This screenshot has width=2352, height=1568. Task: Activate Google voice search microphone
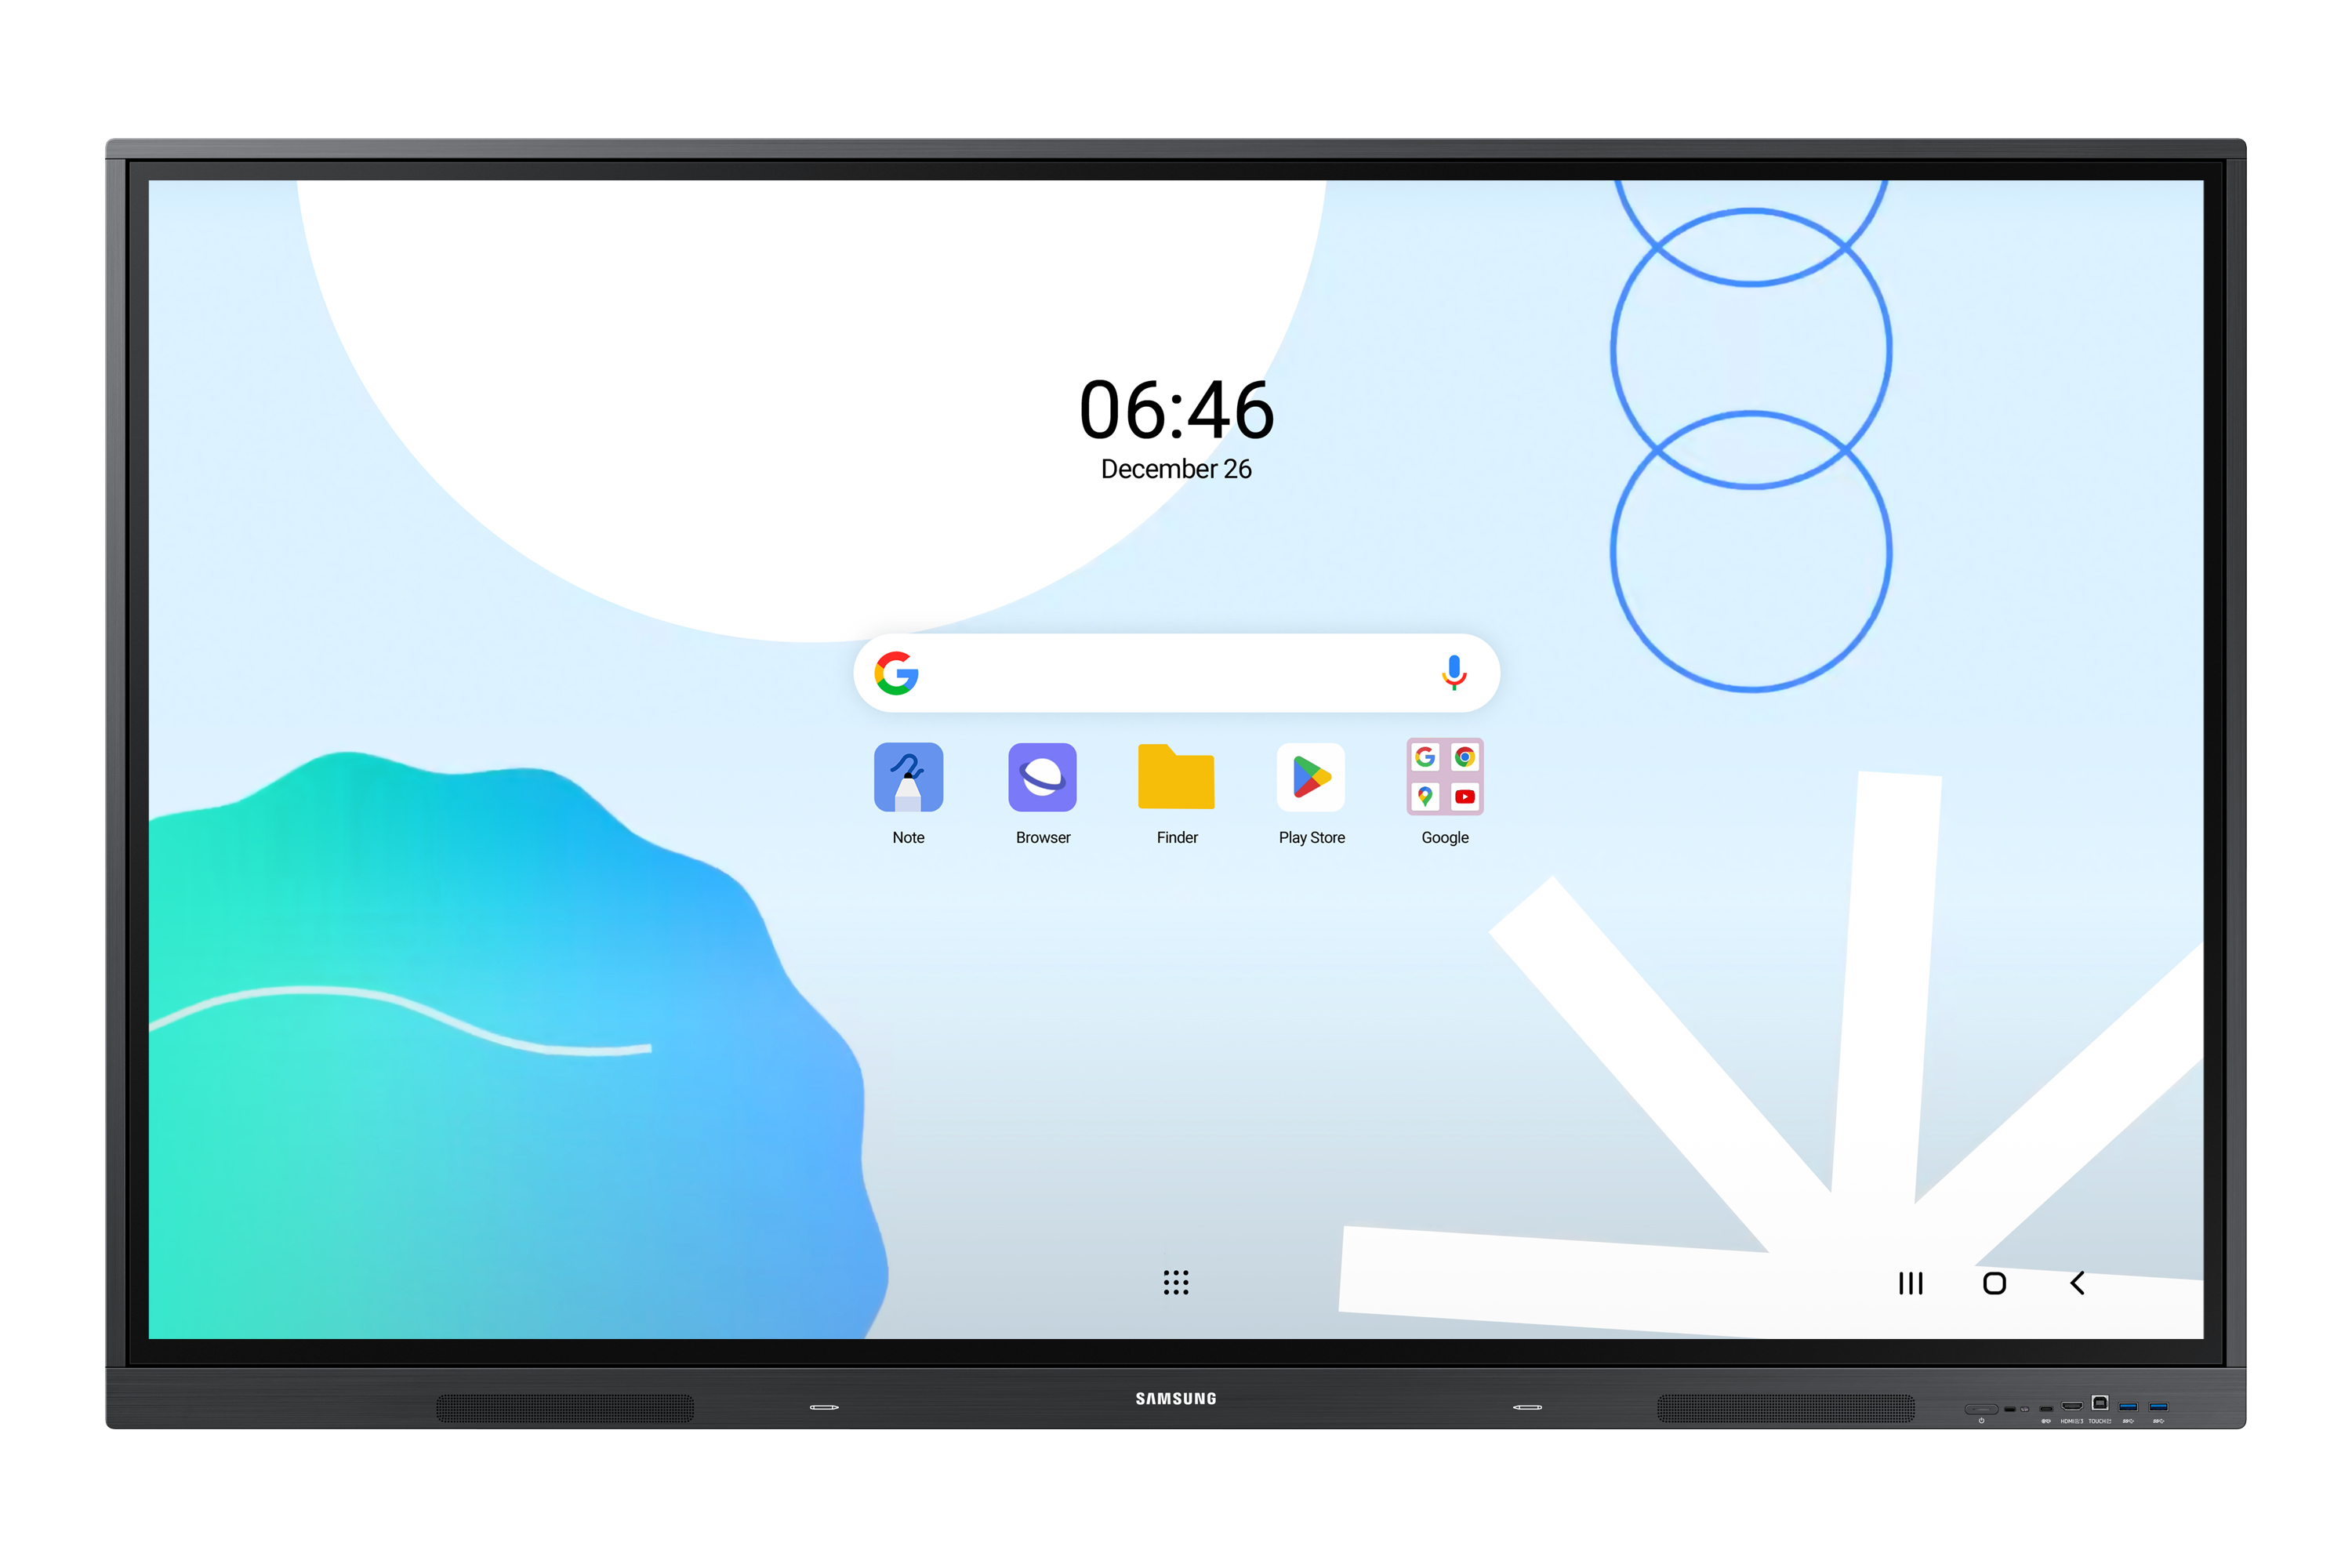pyautogui.click(x=1453, y=673)
